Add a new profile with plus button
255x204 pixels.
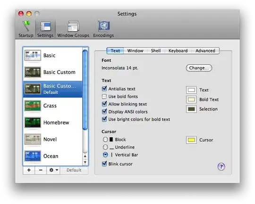(29, 170)
